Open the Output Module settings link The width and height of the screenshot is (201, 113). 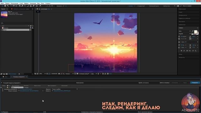29,91
